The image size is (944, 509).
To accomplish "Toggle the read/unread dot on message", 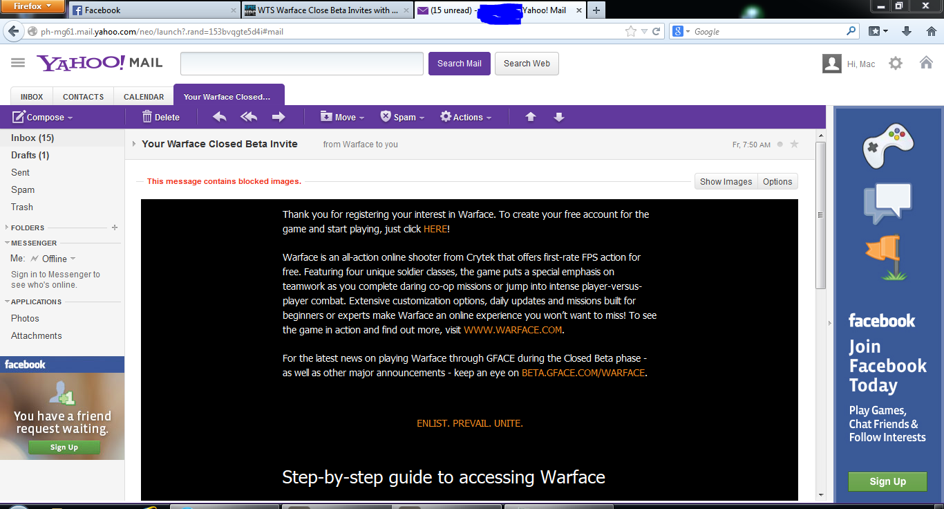I will pos(780,145).
